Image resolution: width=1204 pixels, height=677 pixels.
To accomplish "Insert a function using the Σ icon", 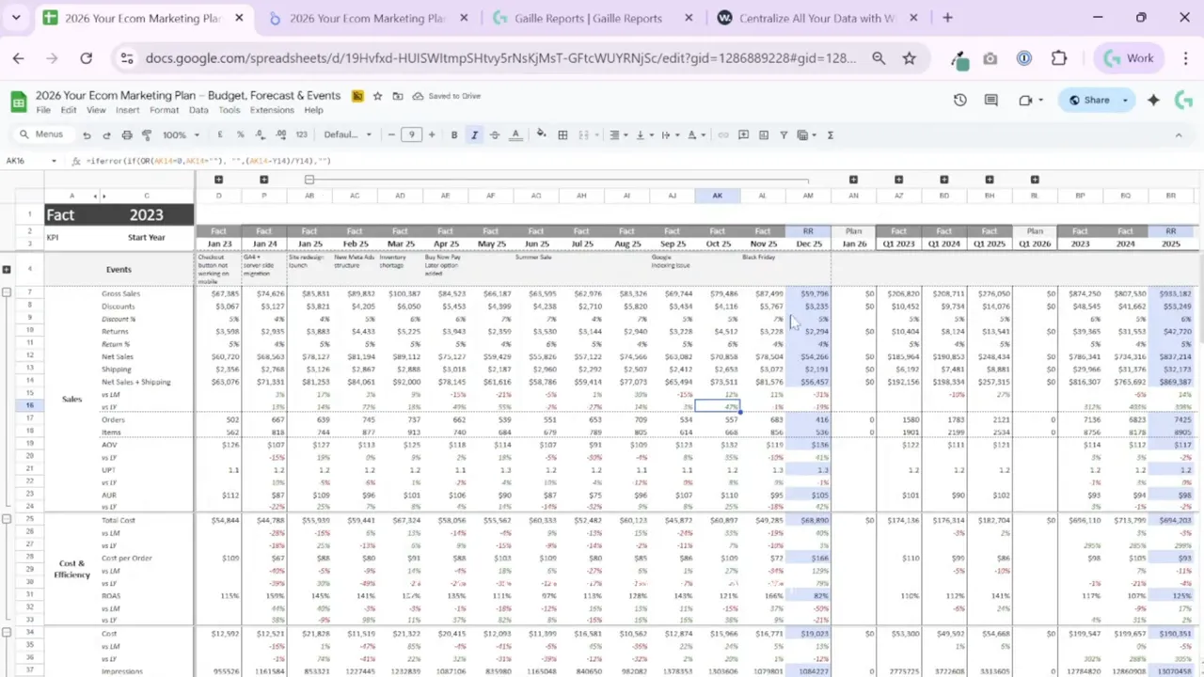I will coord(830,134).
